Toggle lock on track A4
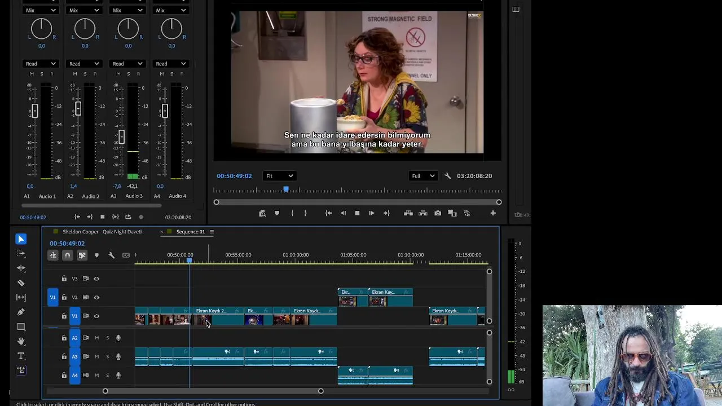The height and width of the screenshot is (406, 722). pos(64,375)
